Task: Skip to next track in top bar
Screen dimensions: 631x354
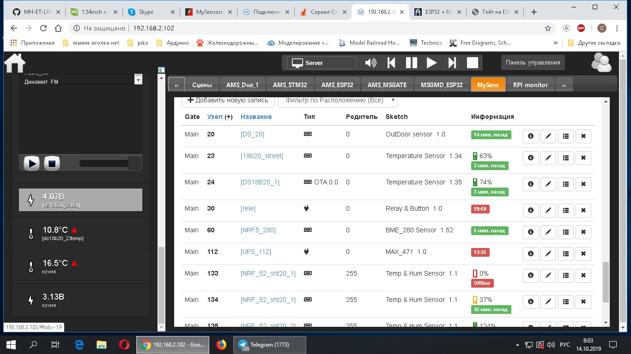Action: point(452,63)
